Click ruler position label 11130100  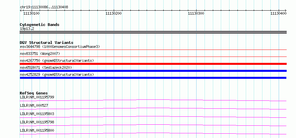31,13
